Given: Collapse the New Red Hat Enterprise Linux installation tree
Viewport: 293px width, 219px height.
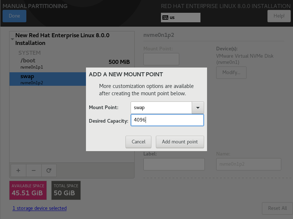Looking at the screenshot, I should pos(12,39).
